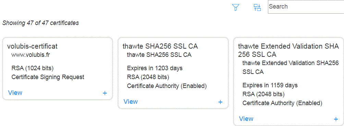Screen dimensions: 344x126
Task: View the volubis-certificat certificate
Action: click(x=15, y=93)
